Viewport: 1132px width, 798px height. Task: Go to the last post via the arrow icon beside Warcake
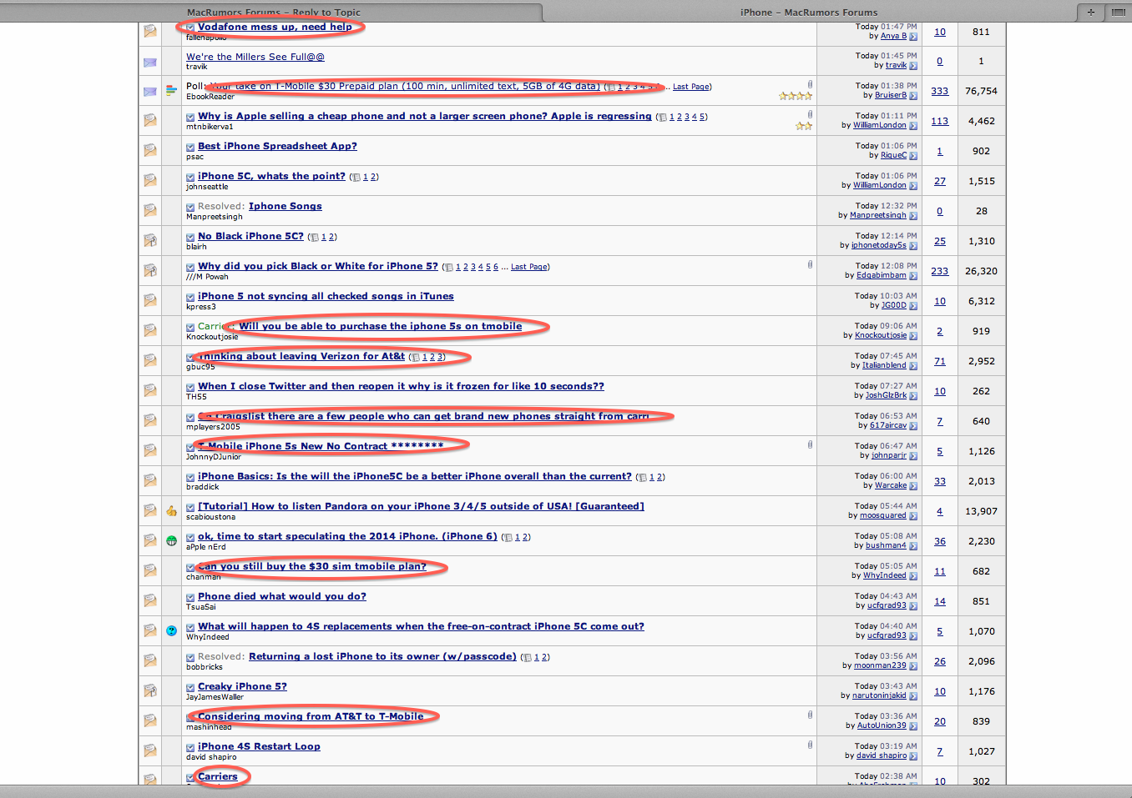pos(913,486)
